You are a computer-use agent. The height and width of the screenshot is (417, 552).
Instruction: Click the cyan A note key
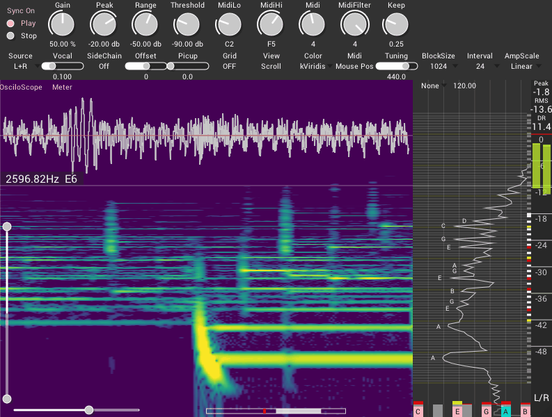point(506,411)
